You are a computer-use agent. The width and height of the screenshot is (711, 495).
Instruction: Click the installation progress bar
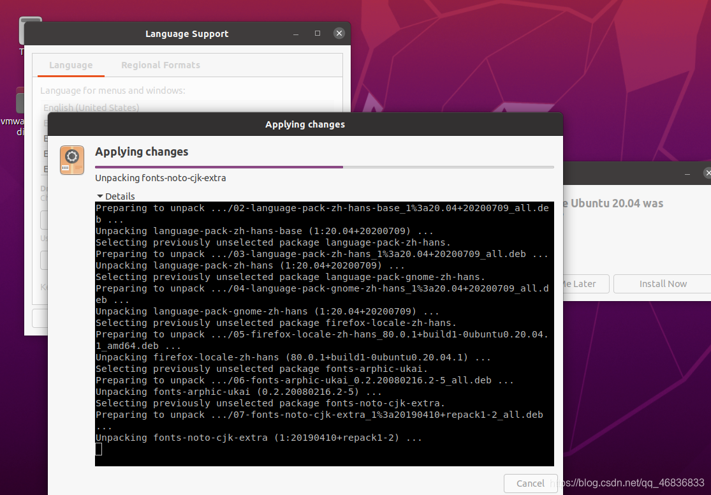click(324, 167)
